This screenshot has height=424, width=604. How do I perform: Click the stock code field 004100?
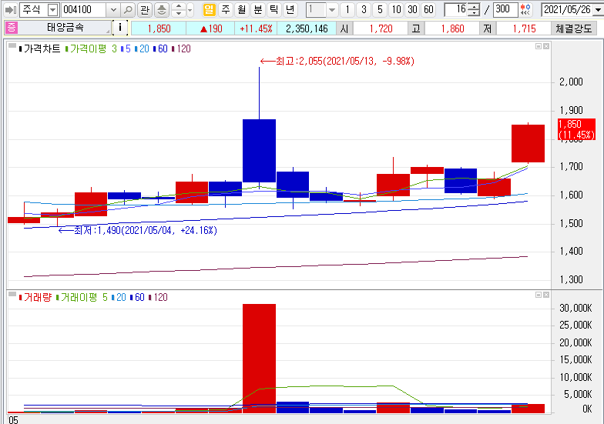[x=84, y=9]
